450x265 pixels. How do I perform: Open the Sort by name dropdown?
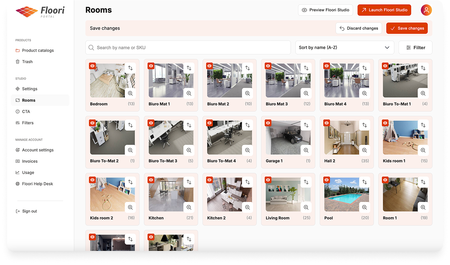[x=344, y=47]
